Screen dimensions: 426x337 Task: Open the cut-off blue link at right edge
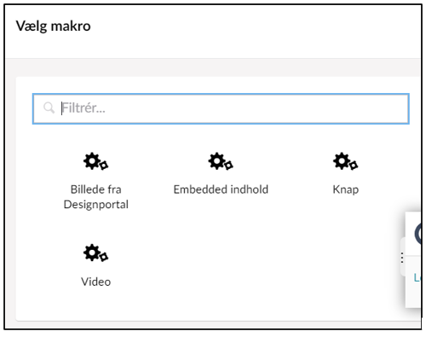pyautogui.click(x=417, y=277)
